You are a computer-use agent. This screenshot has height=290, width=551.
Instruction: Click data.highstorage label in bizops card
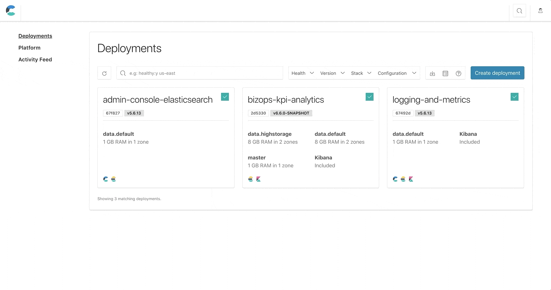click(x=270, y=134)
